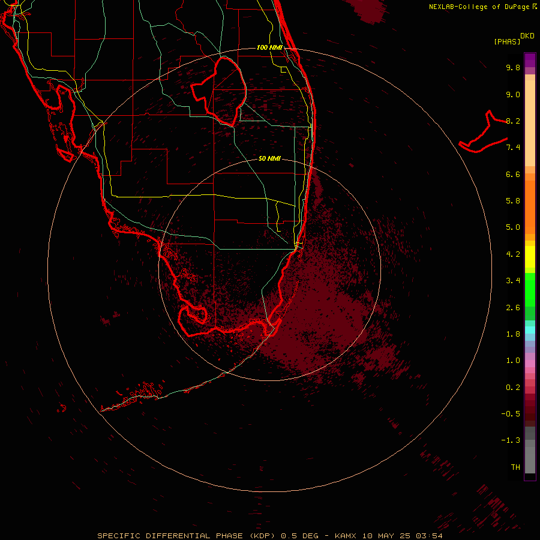Screen dimensions: 540x540
Task: Pick the cyan segment of the color bar
Action: [530, 330]
